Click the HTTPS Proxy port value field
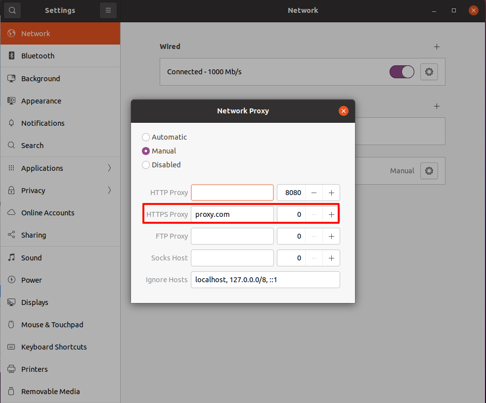 [x=291, y=214]
